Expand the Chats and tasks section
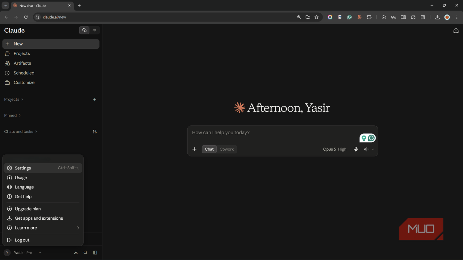463x260 pixels. (x=21, y=132)
